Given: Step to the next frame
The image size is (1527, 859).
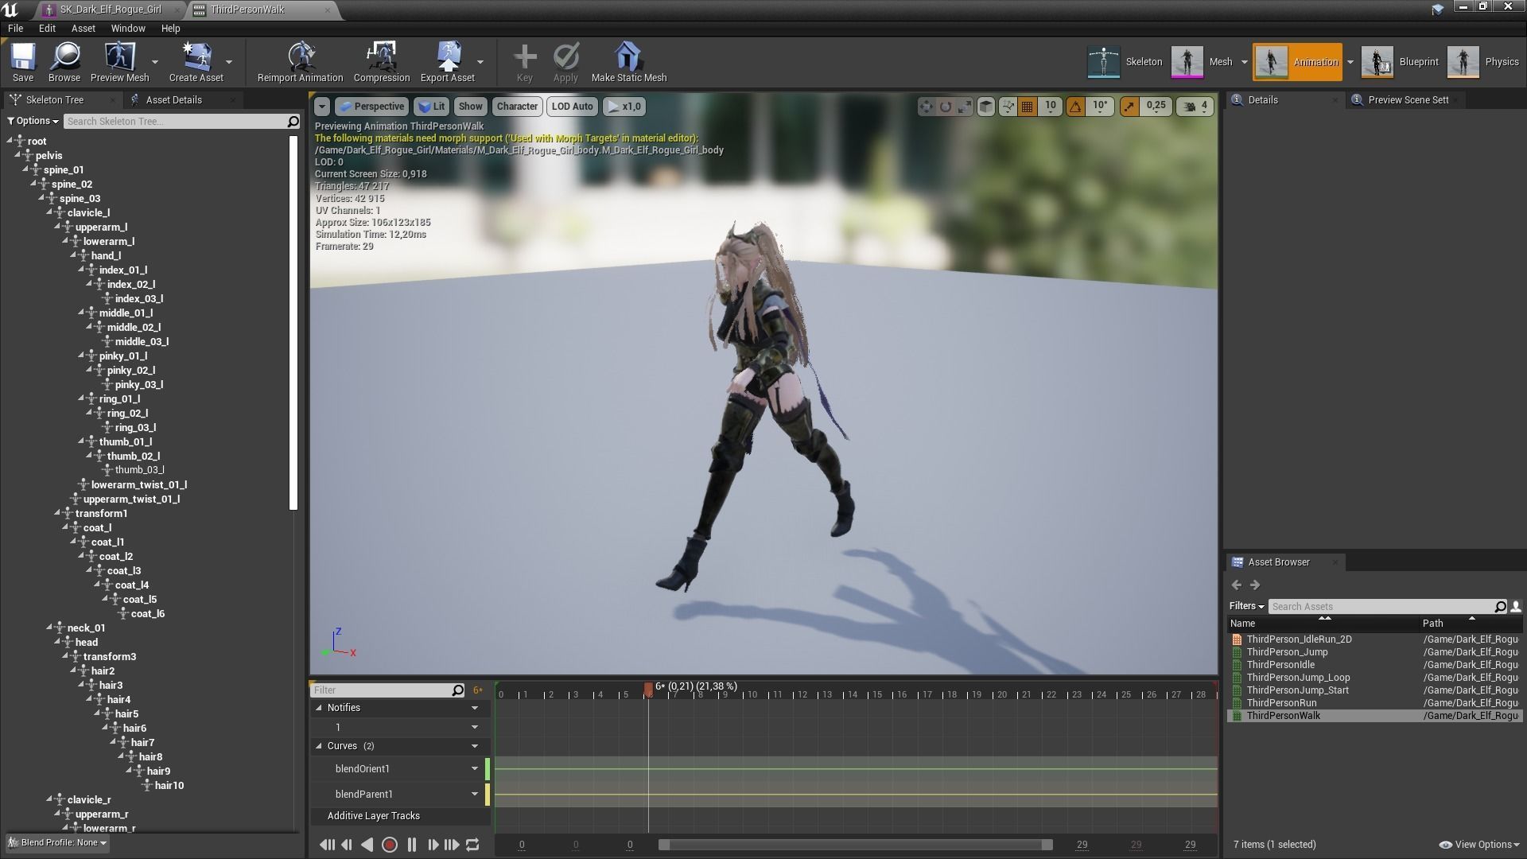Looking at the screenshot, I should click(433, 845).
